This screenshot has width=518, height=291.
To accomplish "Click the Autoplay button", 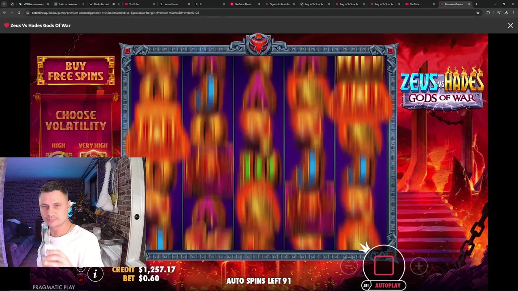I will 388,285.
